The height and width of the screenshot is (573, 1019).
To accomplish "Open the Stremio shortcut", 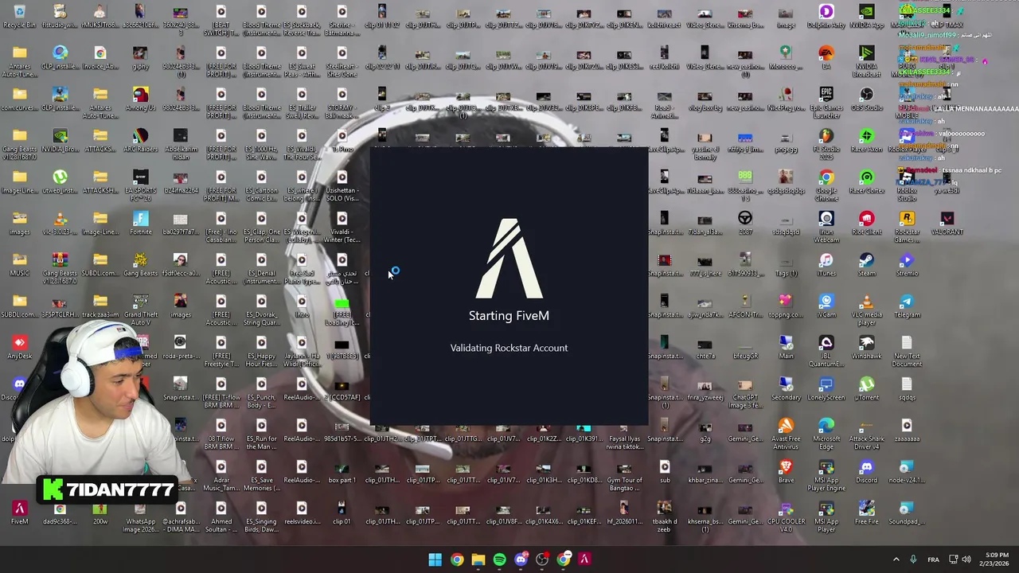I will pos(907,264).
